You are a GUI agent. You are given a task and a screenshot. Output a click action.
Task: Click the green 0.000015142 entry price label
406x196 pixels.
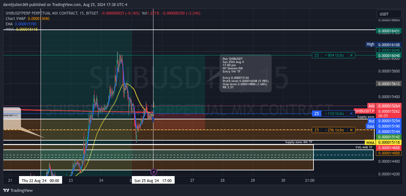click(389, 137)
